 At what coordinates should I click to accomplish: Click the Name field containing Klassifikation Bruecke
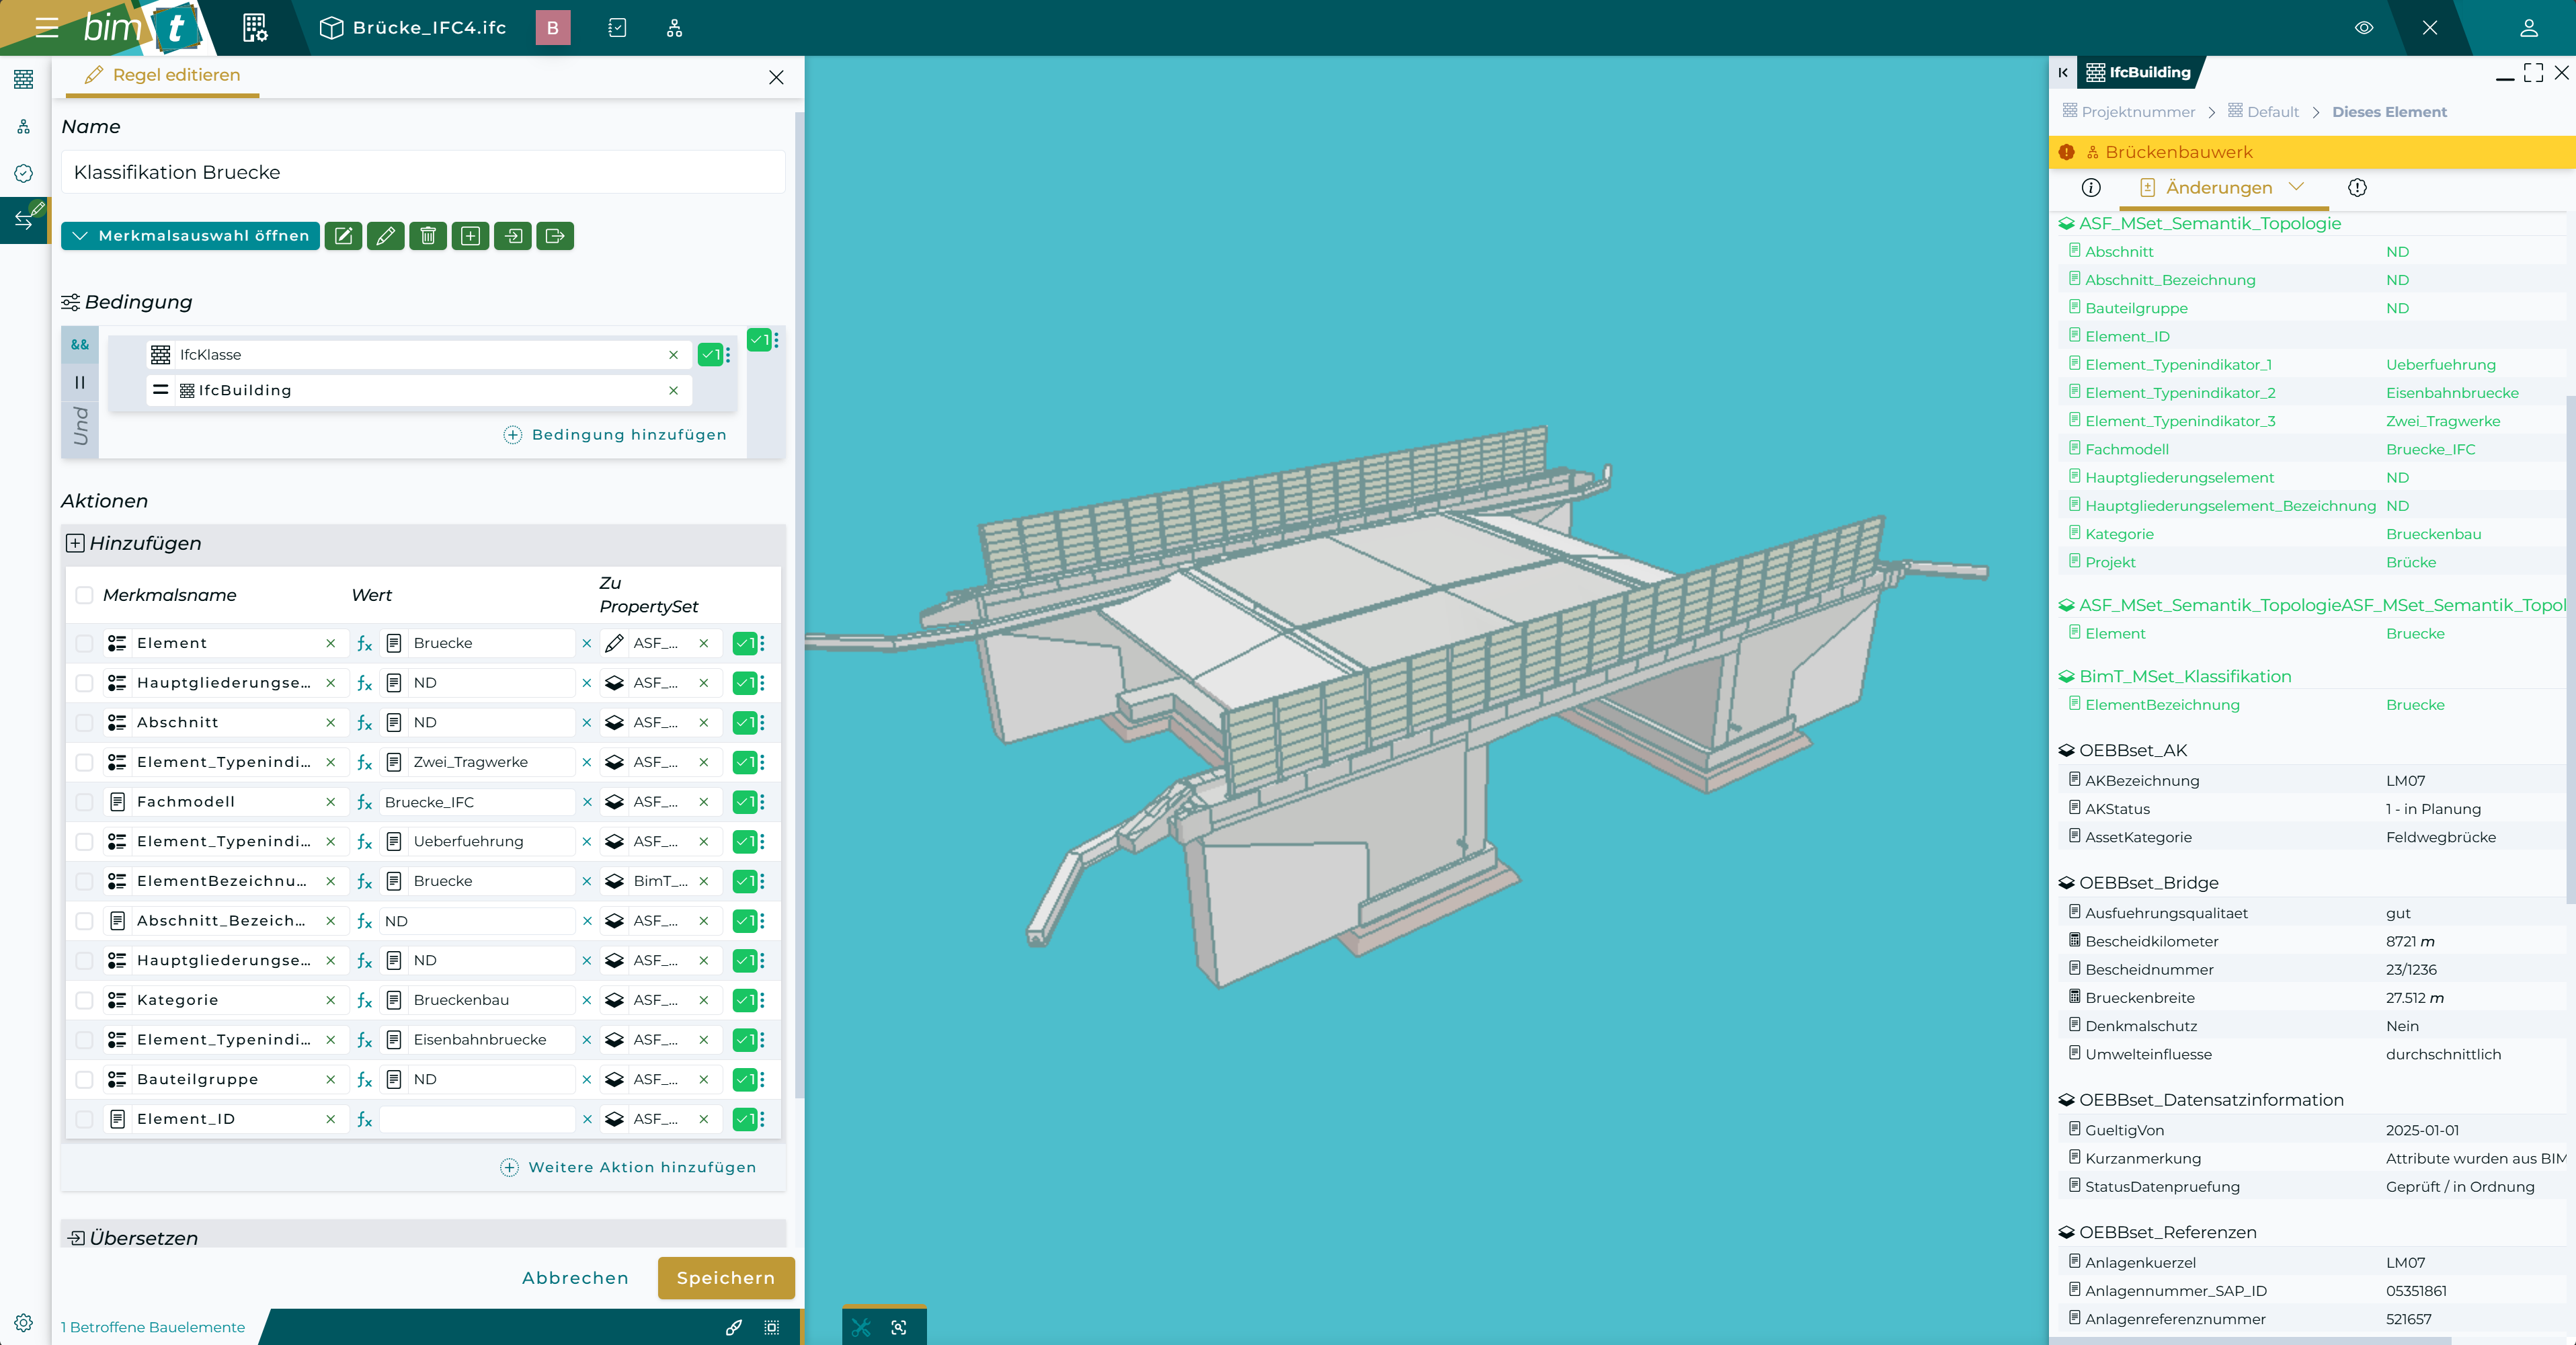point(423,172)
